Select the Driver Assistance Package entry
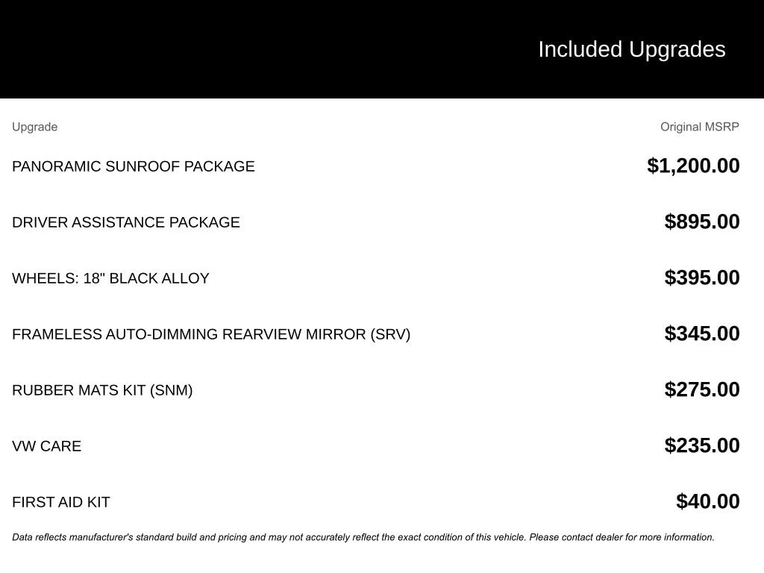764x573 pixels. pos(125,222)
